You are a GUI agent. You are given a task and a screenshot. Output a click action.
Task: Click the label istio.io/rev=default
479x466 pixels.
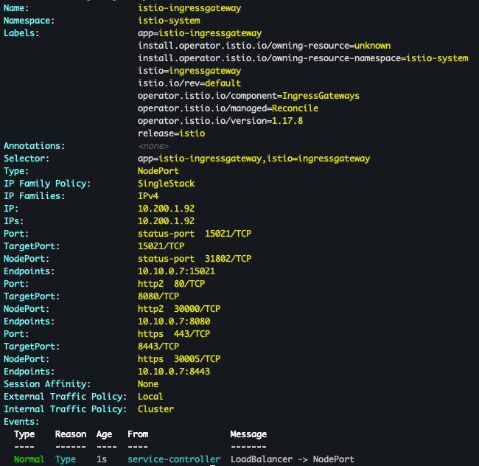[189, 83]
